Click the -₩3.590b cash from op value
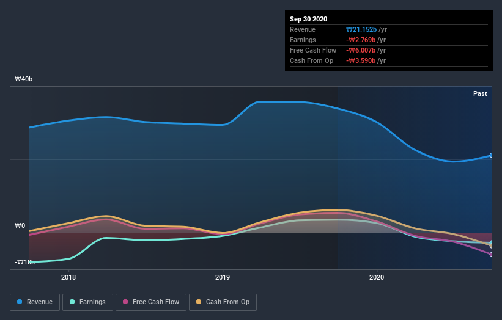The image size is (502, 320). click(361, 60)
